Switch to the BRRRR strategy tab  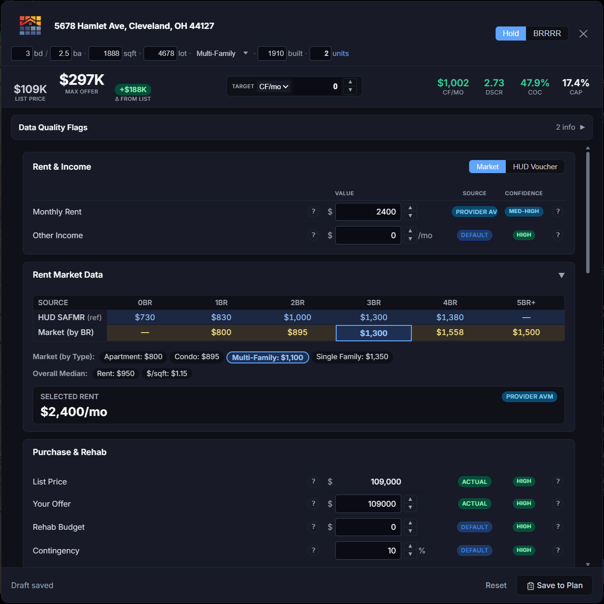pyautogui.click(x=547, y=33)
